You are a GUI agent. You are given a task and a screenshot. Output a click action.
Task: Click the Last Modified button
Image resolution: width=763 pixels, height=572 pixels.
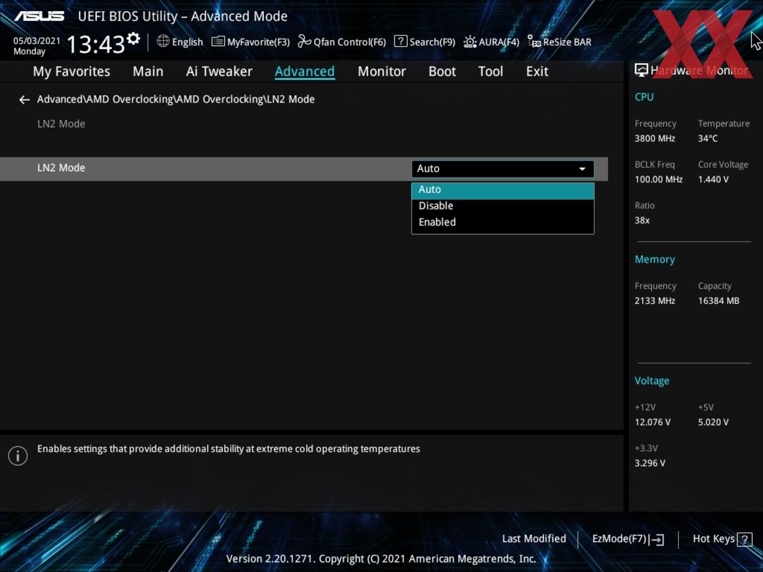534,539
